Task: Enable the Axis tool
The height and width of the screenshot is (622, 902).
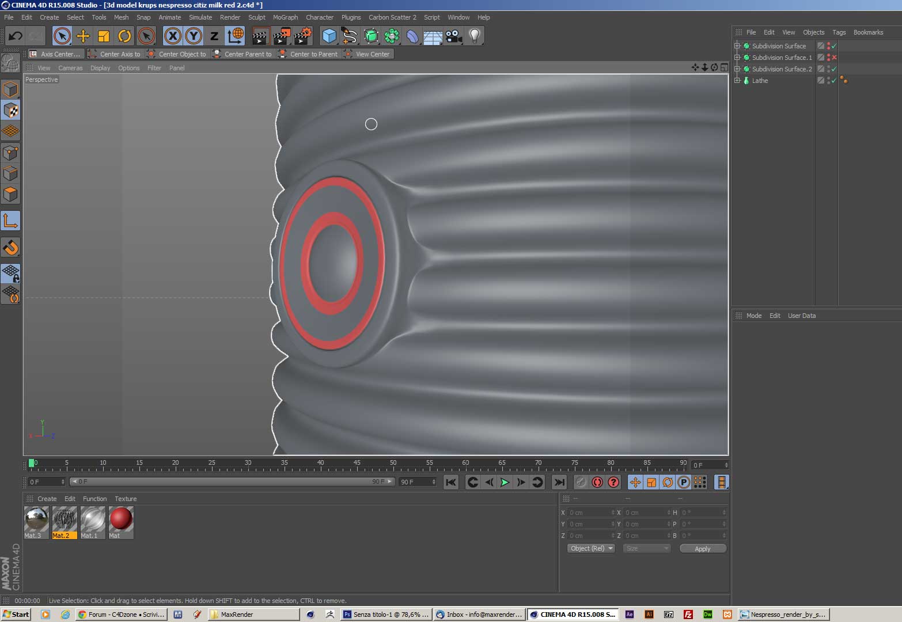Action: click(10, 221)
